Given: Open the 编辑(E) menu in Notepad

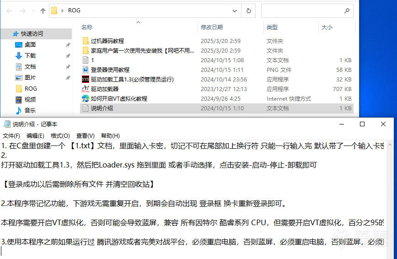Looking at the screenshot, I should (x=36, y=135).
